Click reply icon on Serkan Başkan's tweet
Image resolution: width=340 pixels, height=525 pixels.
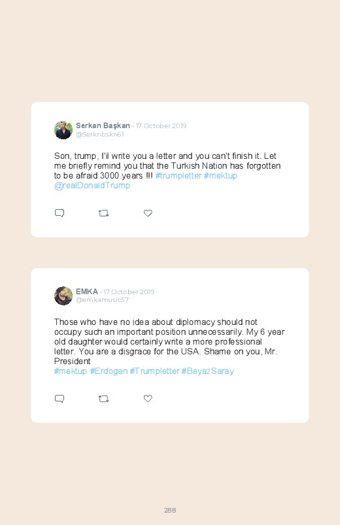(59, 213)
